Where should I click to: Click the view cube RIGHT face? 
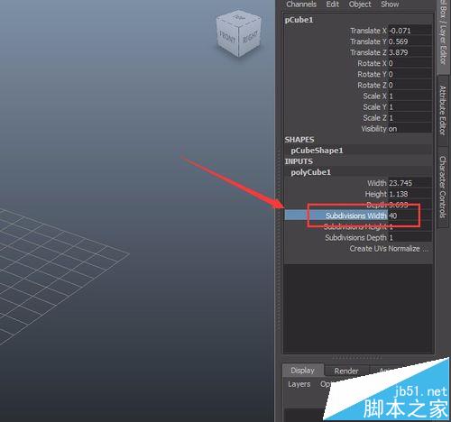click(x=250, y=37)
